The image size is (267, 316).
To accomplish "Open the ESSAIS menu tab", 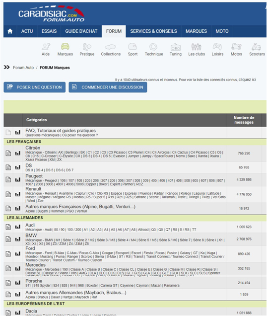I will click(x=49, y=31).
